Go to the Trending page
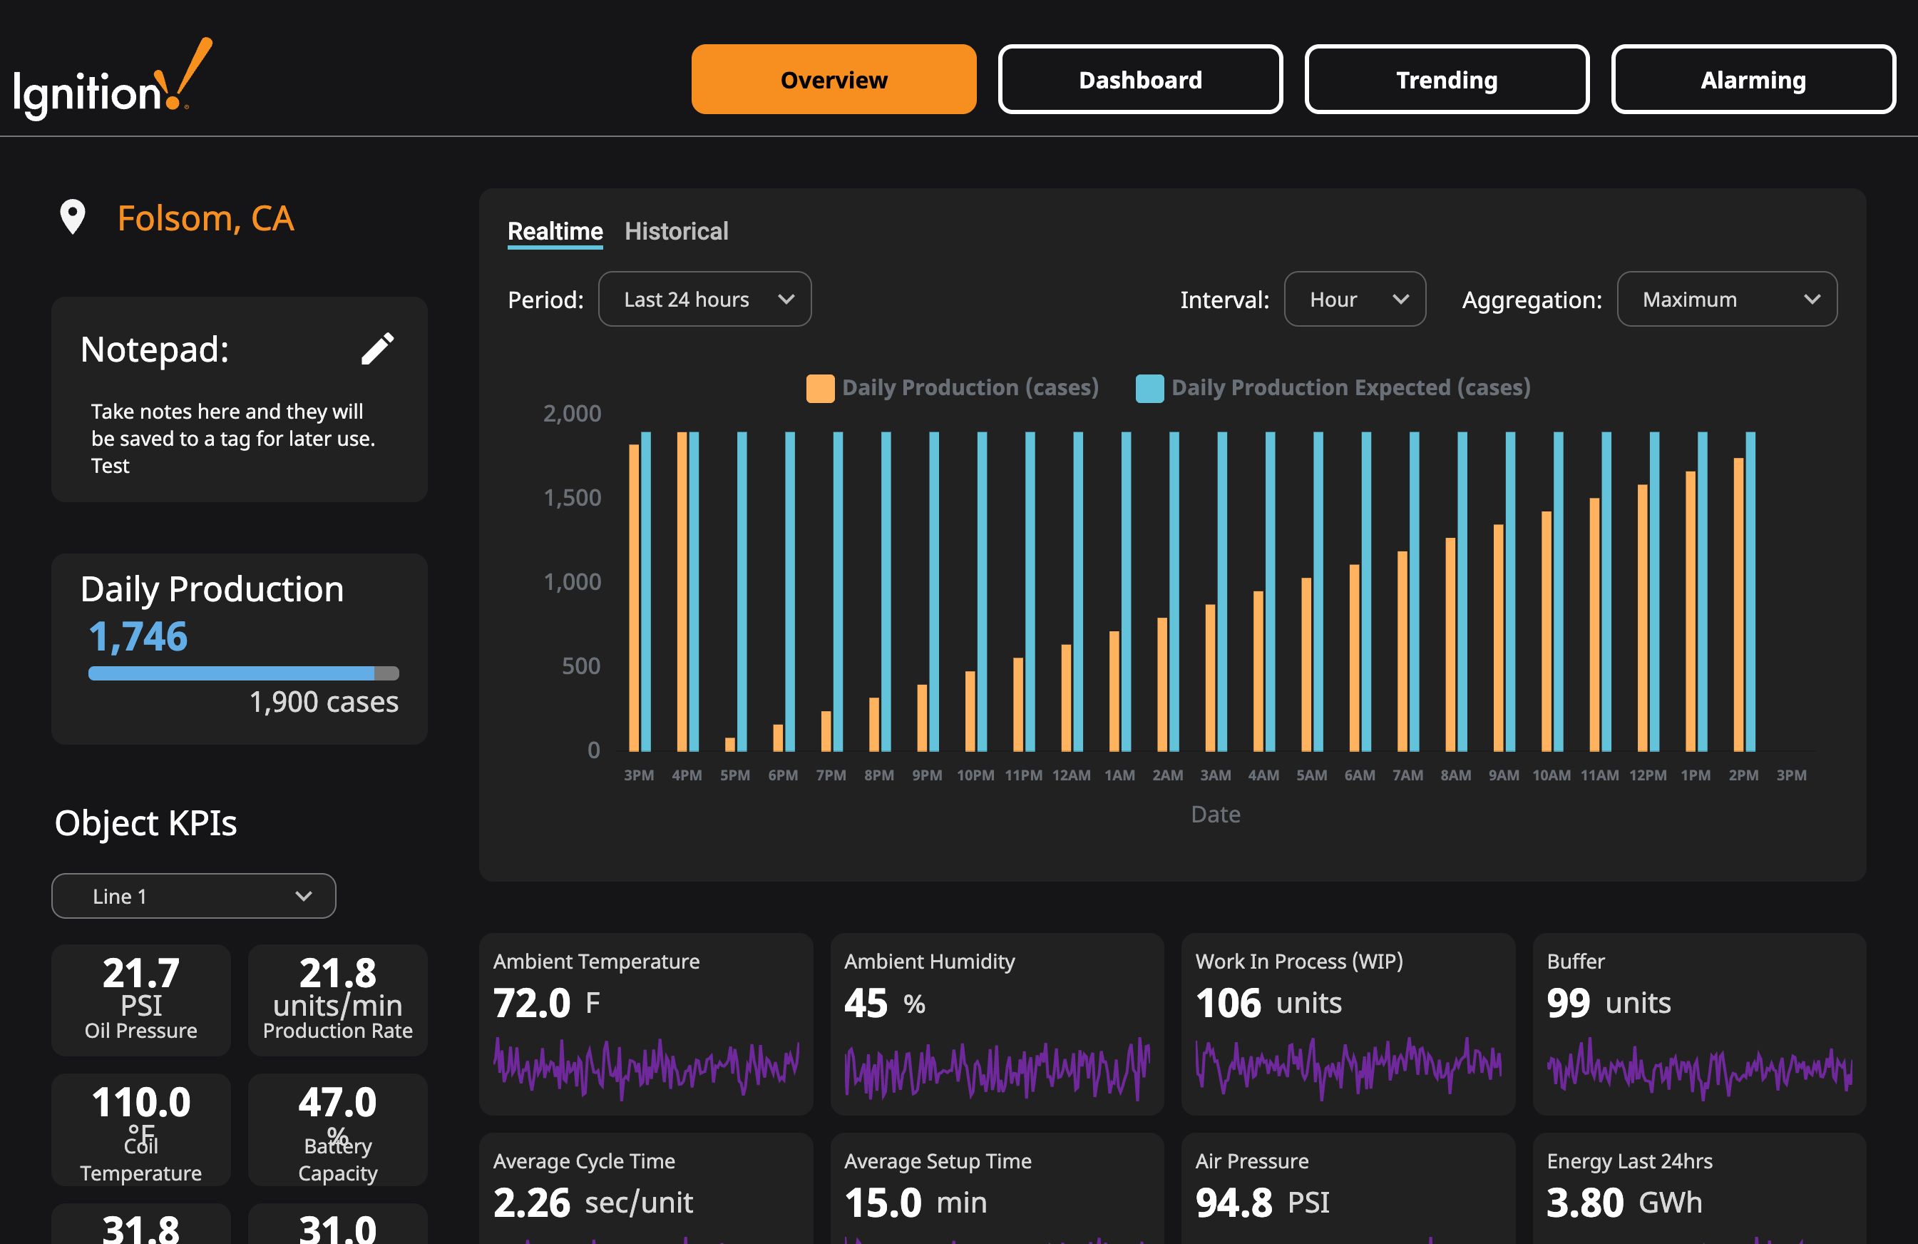Screen dimensions: 1918x1244 (1447, 79)
